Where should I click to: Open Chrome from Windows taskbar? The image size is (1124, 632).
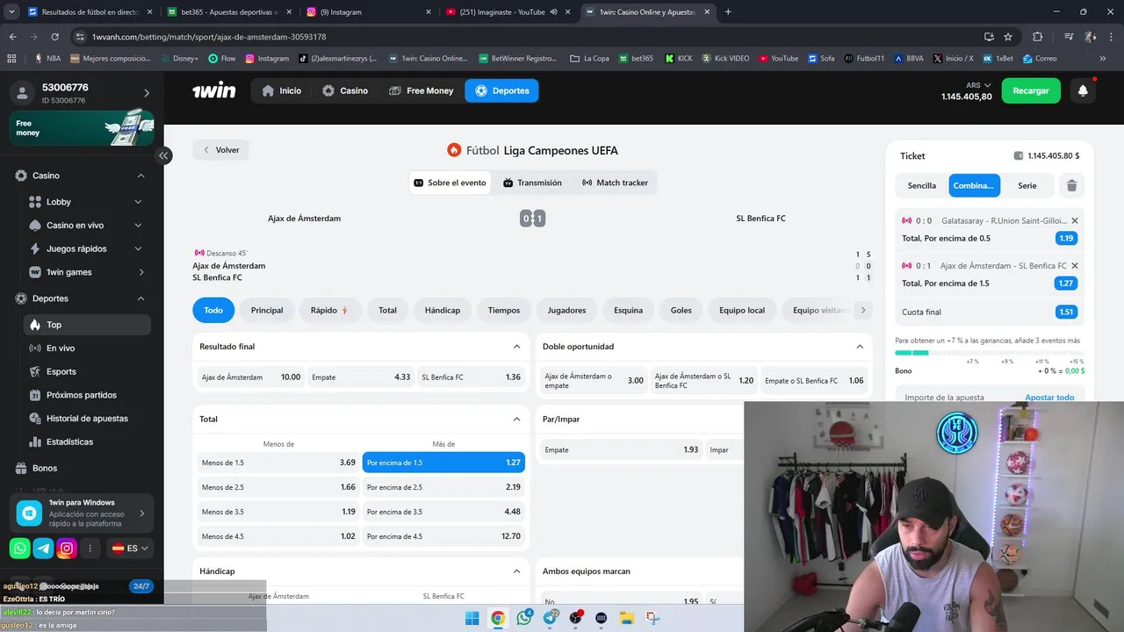tap(498, 618)
